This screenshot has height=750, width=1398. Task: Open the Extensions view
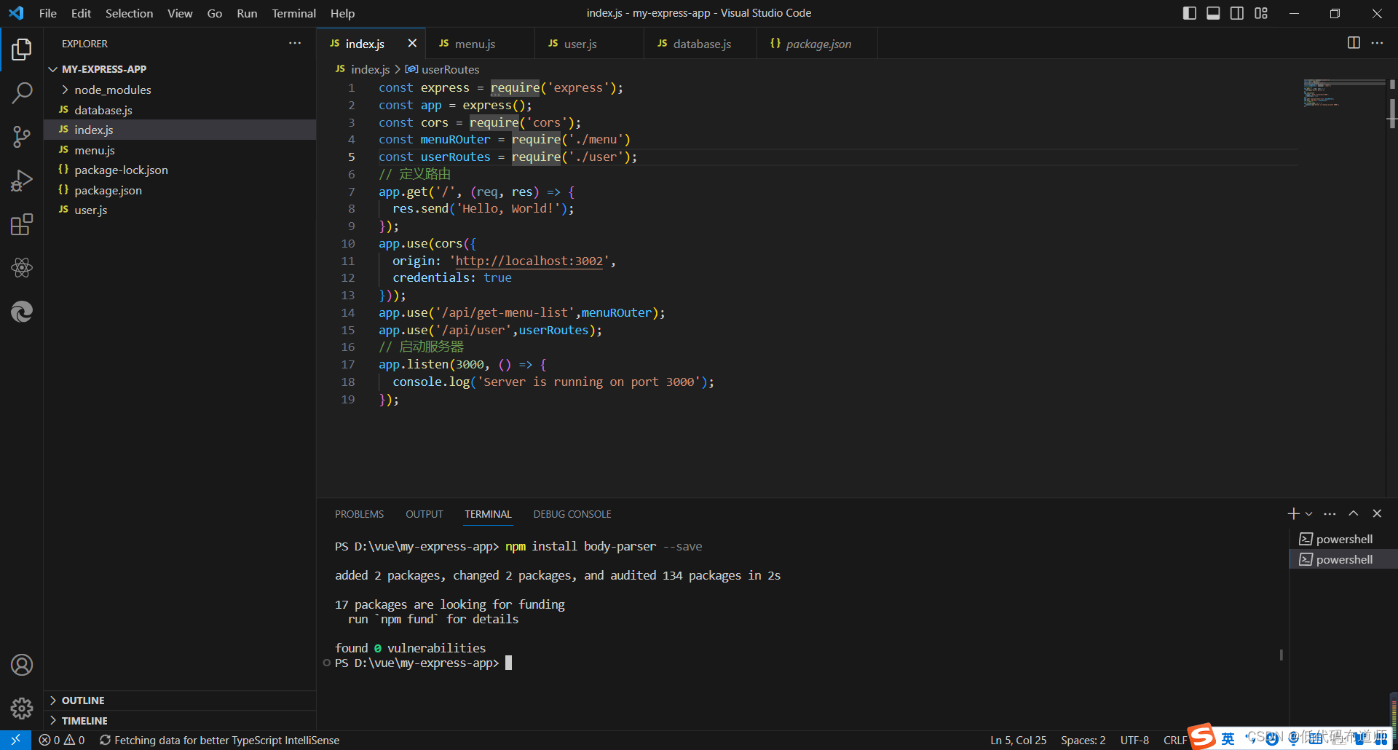[21, 224]
